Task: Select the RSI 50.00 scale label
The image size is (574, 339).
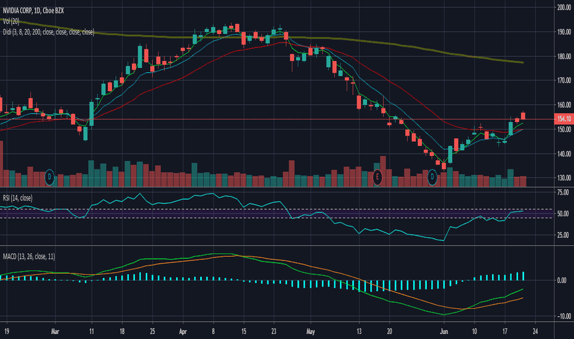Action: point(563,214)
